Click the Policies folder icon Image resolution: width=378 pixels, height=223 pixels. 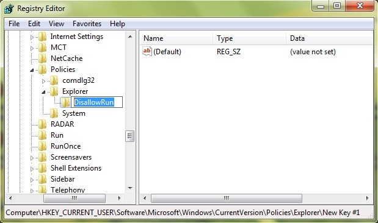[x=42, y=69]
